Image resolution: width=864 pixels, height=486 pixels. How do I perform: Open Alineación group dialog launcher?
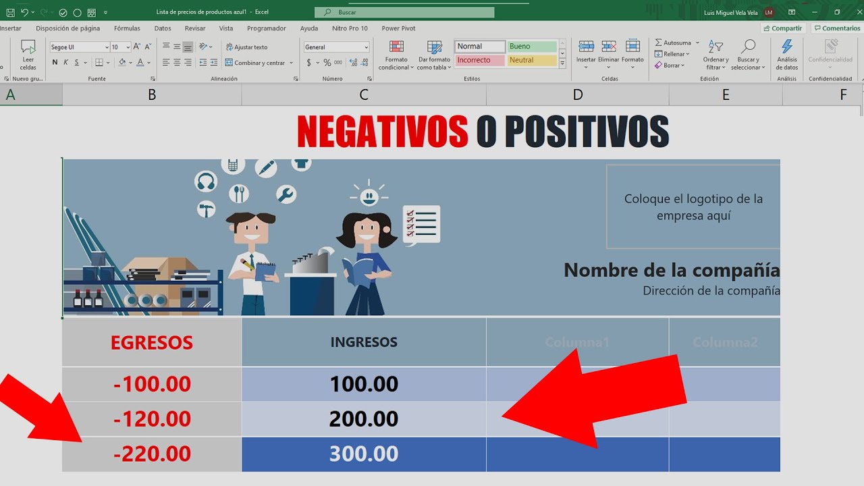point(296,79)
